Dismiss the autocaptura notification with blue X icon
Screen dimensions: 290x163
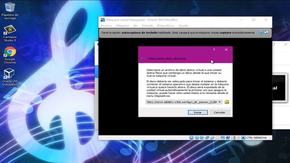click(x=261, y=33)
